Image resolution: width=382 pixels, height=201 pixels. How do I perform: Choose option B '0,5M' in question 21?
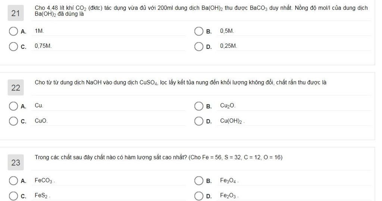199,31
